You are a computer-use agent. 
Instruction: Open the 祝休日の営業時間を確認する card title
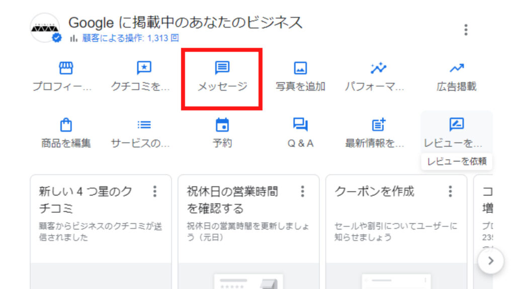pyautogui.click(x=232, y=200)
